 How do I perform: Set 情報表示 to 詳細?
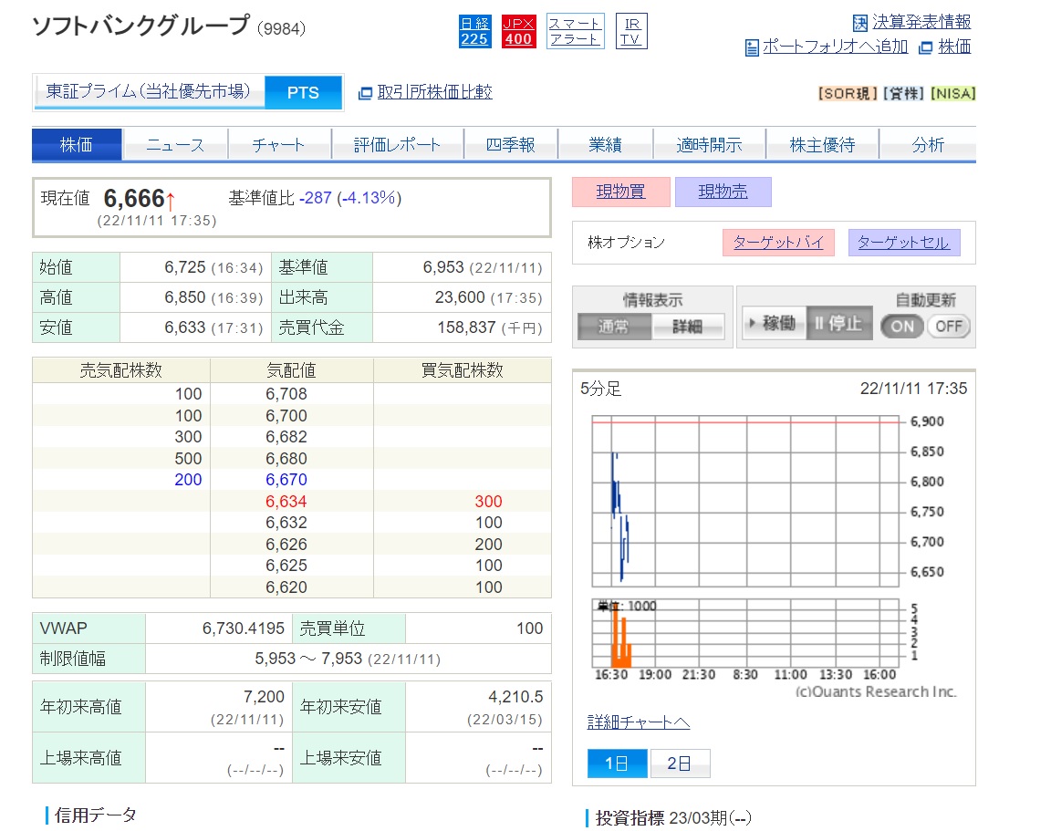[x=688, y=327]
